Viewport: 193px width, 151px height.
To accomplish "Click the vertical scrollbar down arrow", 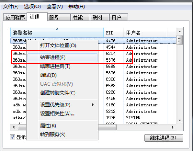I will click(x=180, y=120).
